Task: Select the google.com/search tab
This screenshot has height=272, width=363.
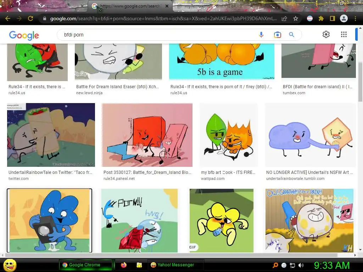Action: 130,6
